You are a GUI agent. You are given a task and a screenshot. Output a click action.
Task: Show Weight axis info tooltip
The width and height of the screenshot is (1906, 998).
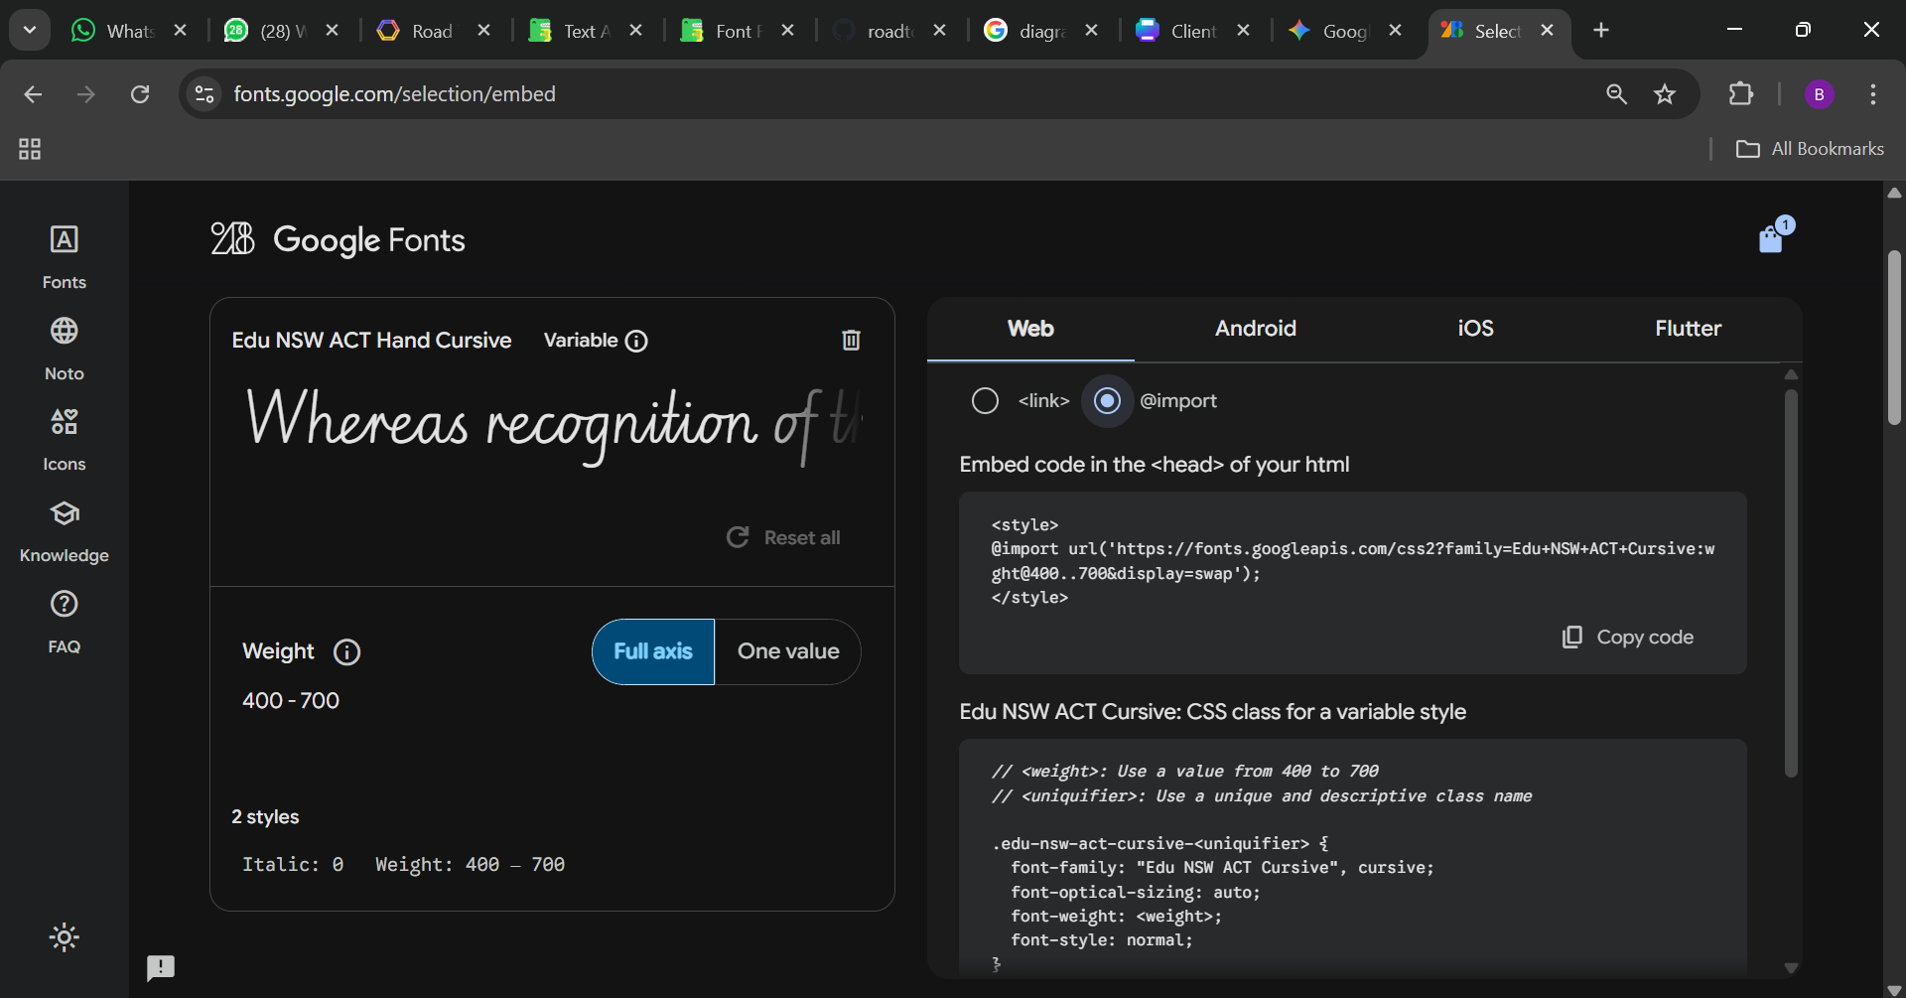click(x=346, y=652)
